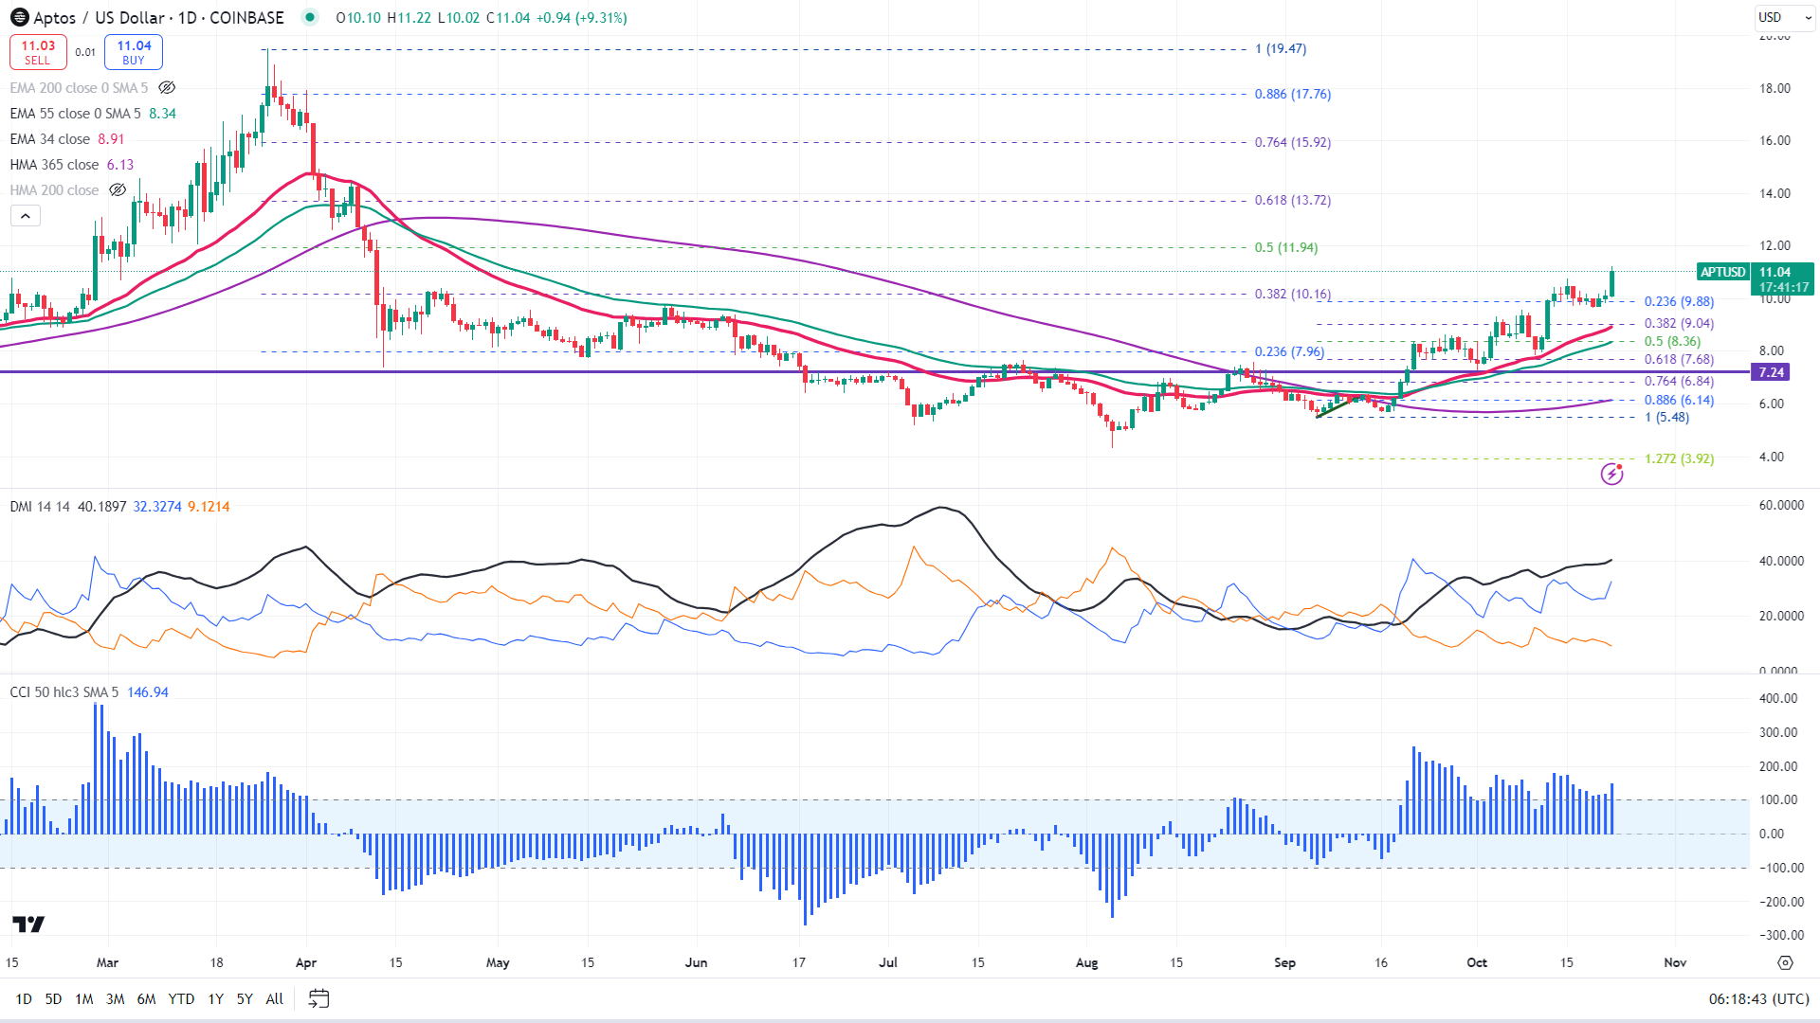This screenshot has height=1023, width=1820.
Task: Click the 06:18:43 UTC timezone selector
Action: [1758, 998]
